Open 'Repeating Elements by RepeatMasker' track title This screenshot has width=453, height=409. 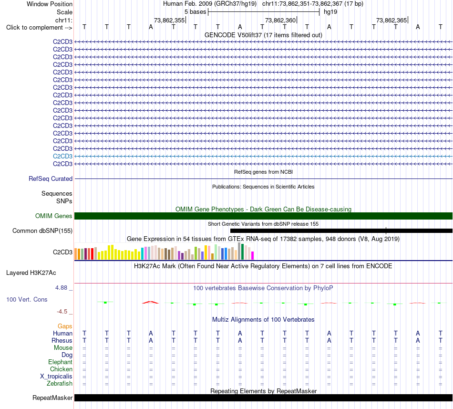[x=263, y=391]
